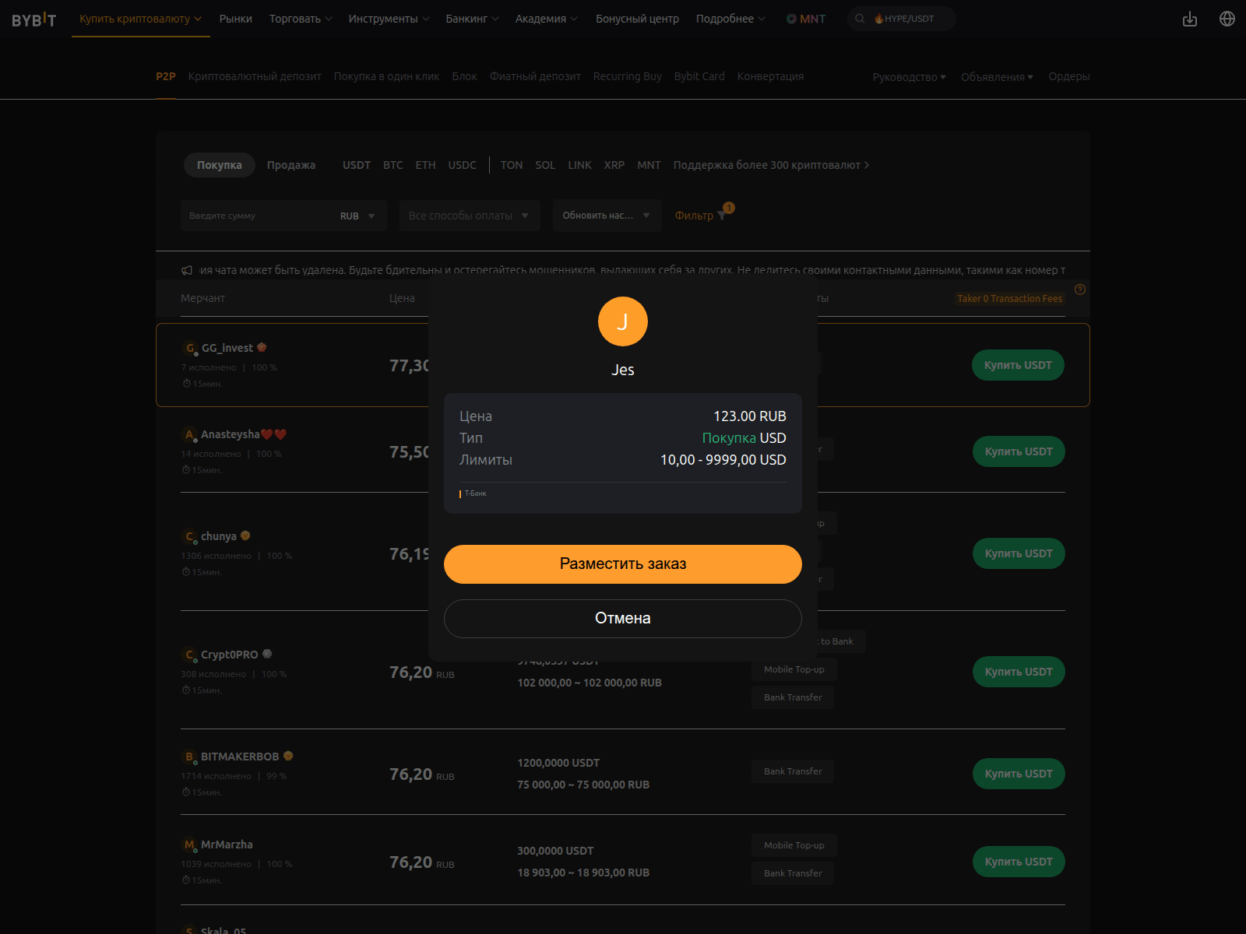Click the announcement megaphone icon

click(187, 270)
